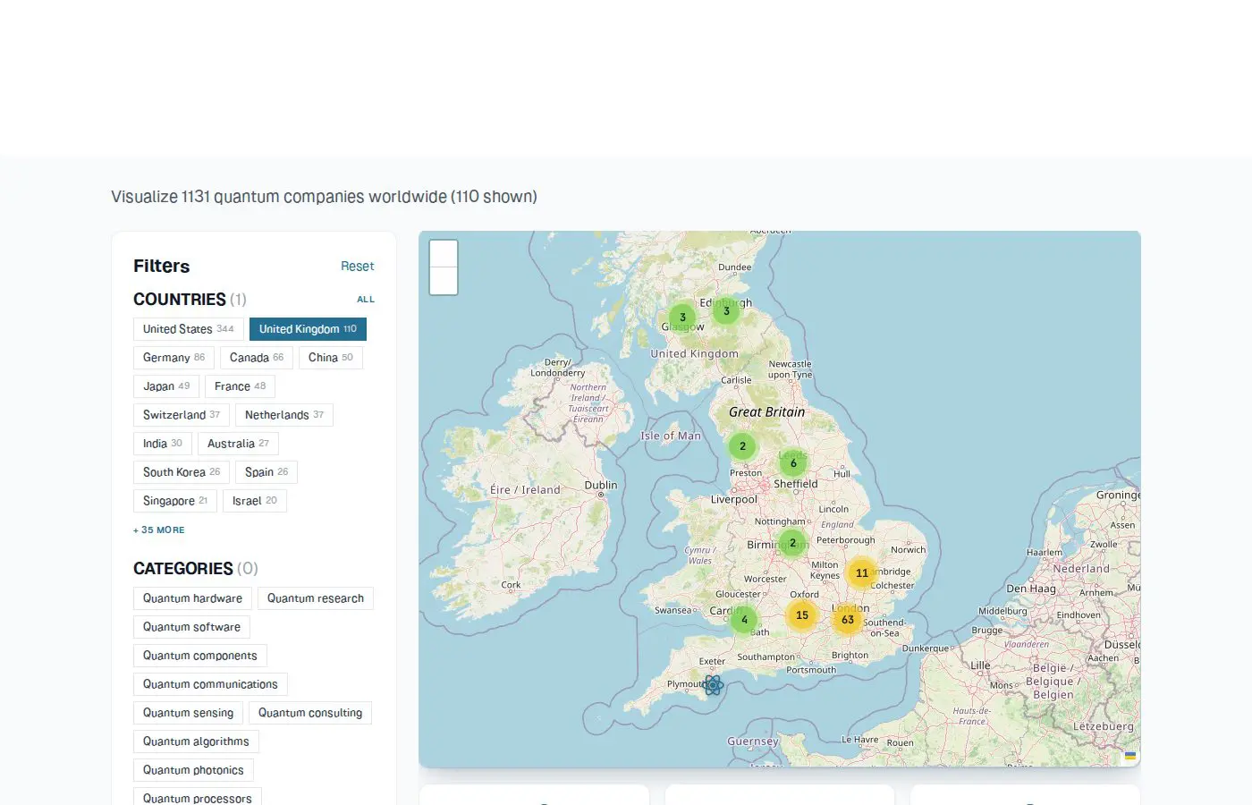This screenshot has height=805, width=1252.
Task: Filter by Quantum algorithms category
Action: click(196, 741)
